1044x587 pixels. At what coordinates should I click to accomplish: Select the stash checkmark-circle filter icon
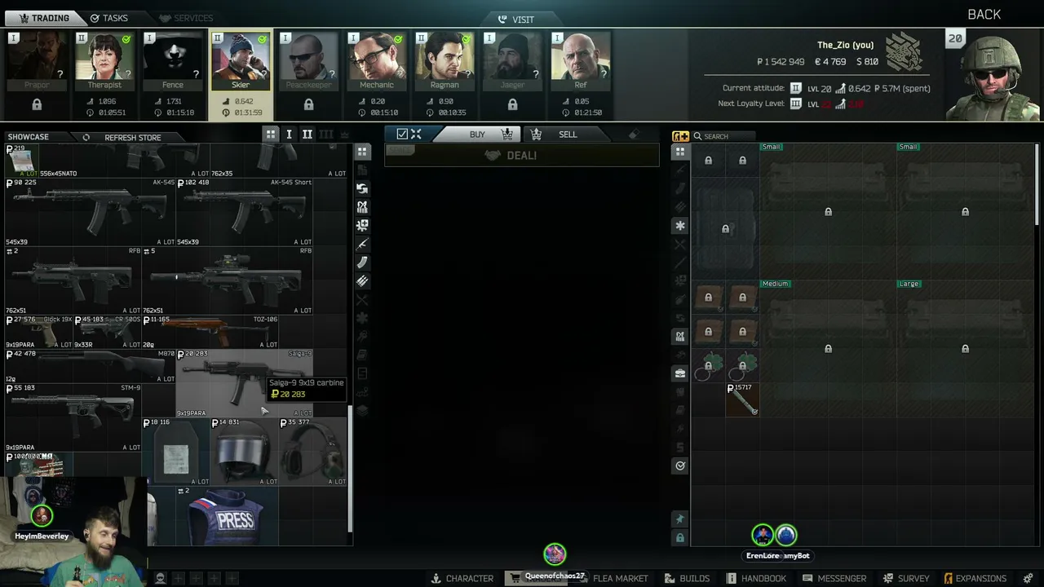[679, 466]
